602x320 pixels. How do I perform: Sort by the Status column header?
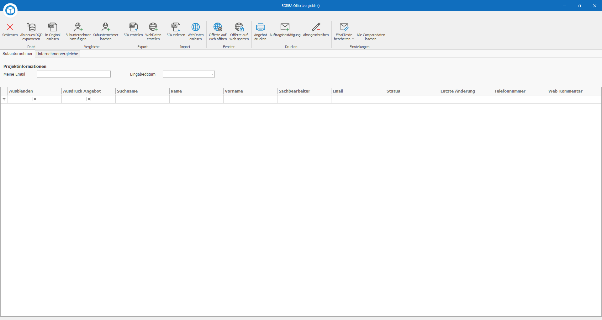click(x=412, y=91)
